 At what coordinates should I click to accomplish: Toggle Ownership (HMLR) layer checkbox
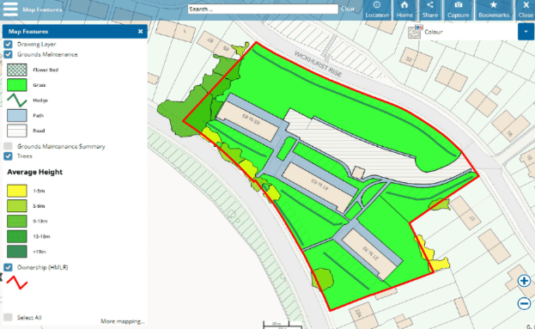(x=9, y=267)
